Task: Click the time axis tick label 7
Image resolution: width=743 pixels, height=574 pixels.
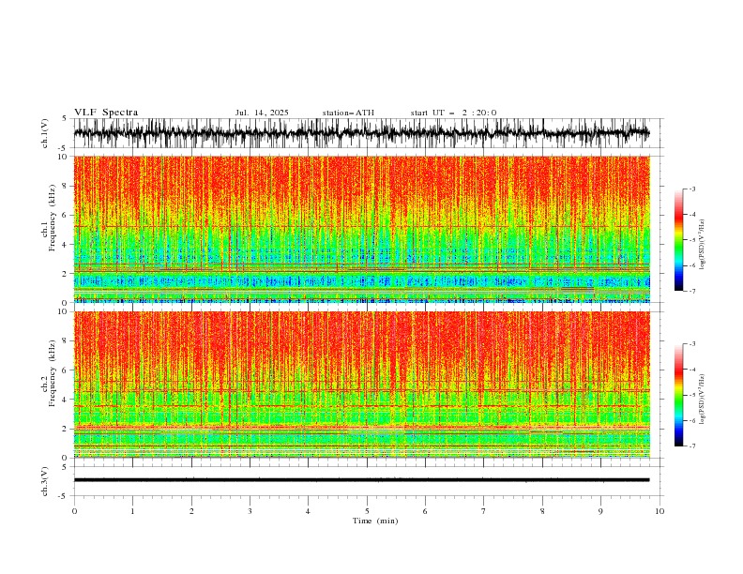Action: tap(484, 511)
